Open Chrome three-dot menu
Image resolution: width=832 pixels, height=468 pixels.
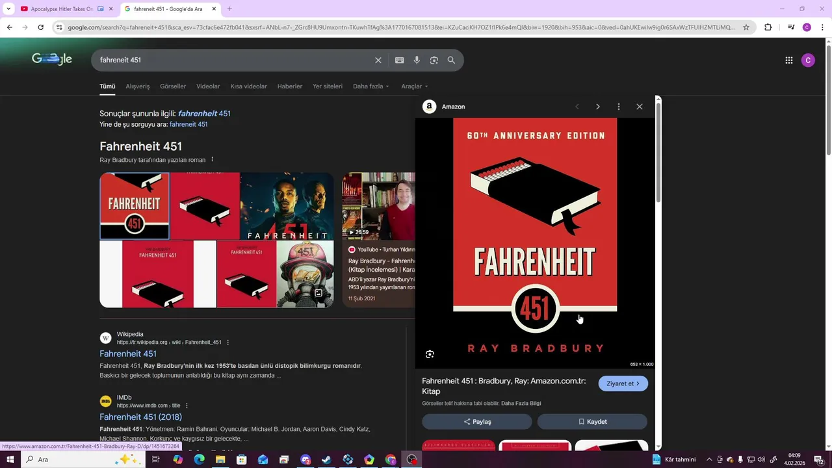pos(823,27)
